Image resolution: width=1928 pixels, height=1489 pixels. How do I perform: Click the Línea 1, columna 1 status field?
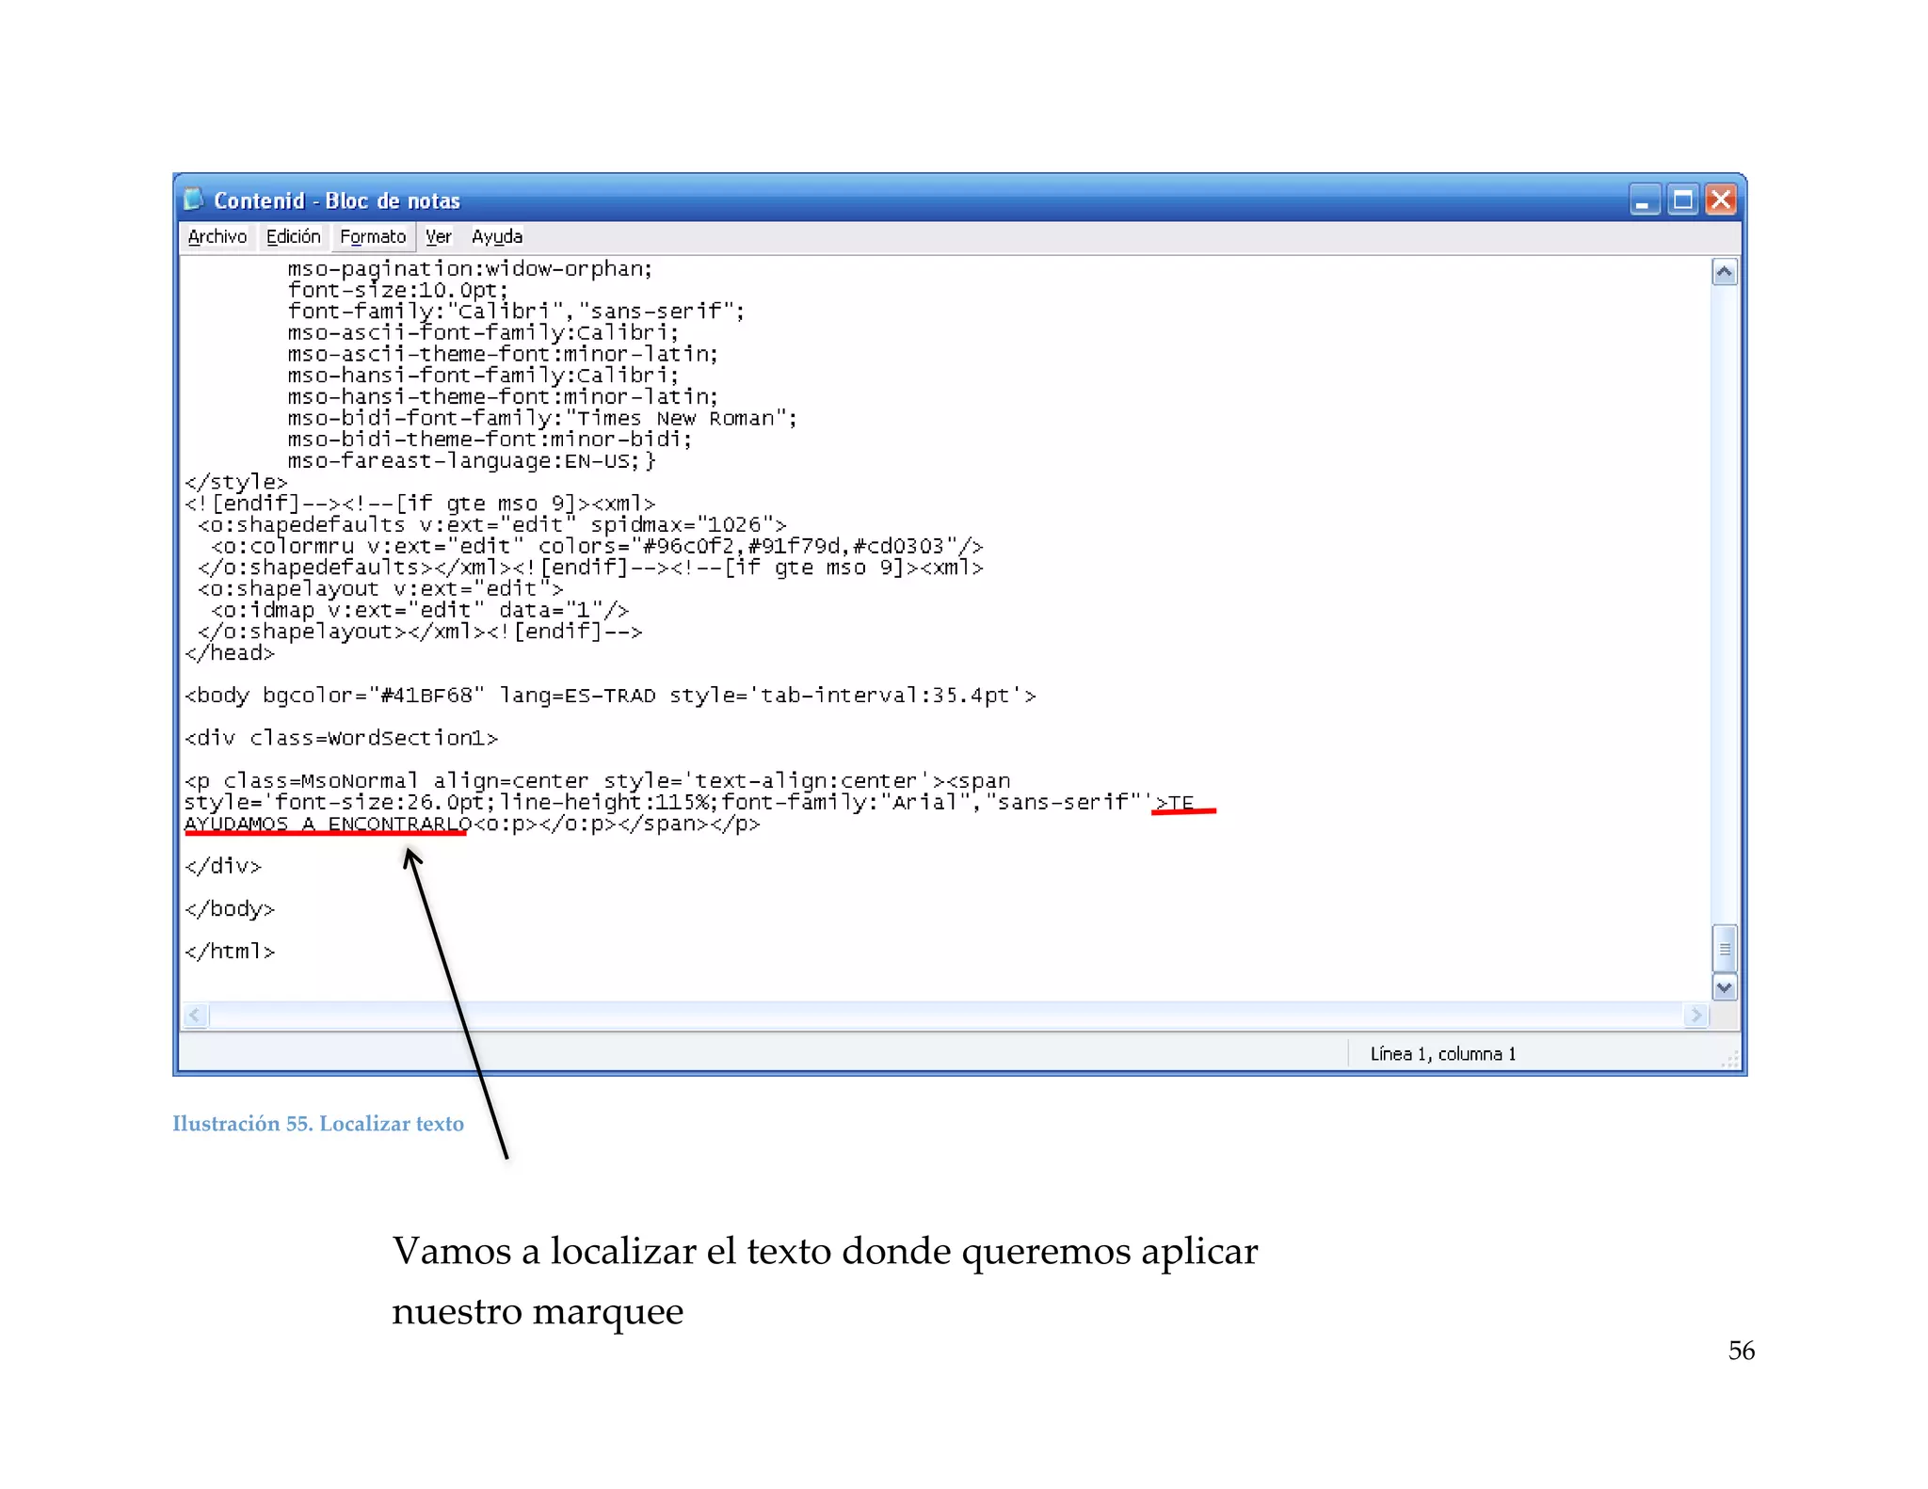point(1442,1054)
